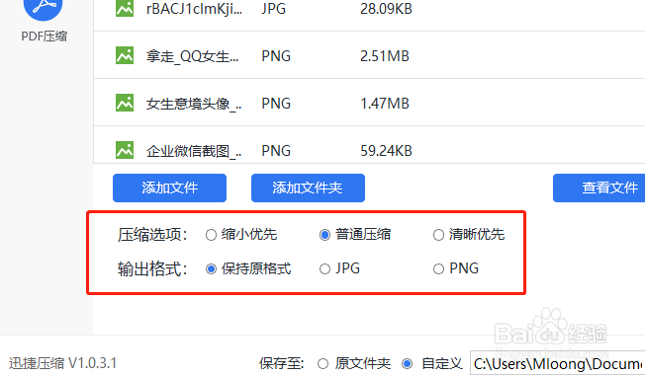645x376 pixels.
Task: Click the custom save path input field
Action: (557, 364)
